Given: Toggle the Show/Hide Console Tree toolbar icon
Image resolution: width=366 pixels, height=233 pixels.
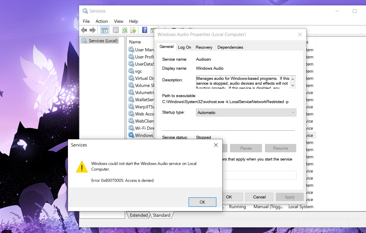Looking at the screenshot, I should click(104, 30).
